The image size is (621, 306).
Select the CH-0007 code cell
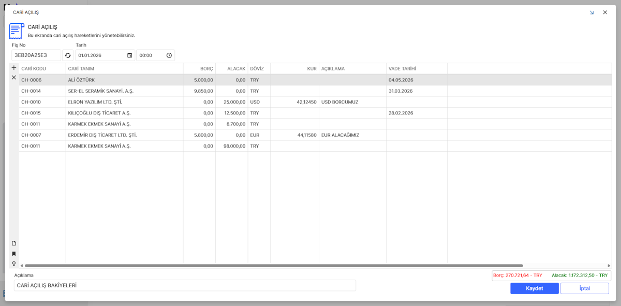tap(42, 135)
